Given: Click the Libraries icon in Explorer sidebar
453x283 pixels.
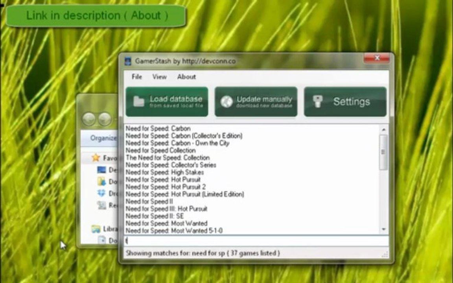Looking at the screenshot, I should tap(96, 229).
